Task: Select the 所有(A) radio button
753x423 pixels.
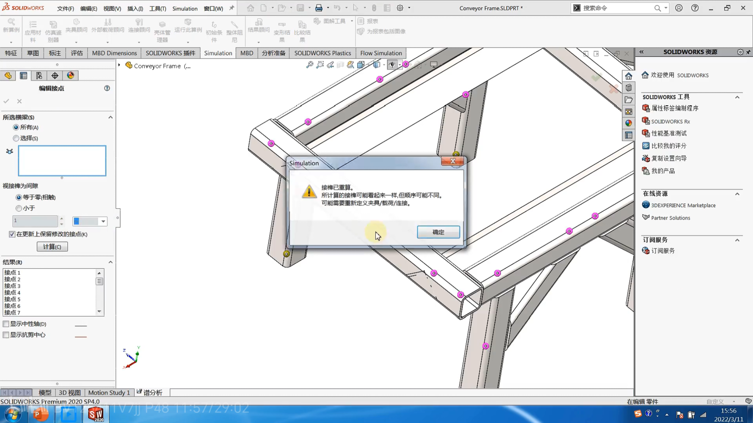Action: [x=16, y=127]
